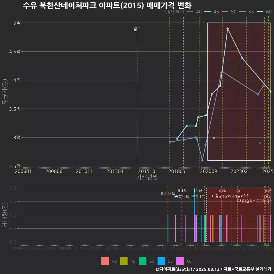This screenshot has height=274, width=274.
Task: Select the 45 line entry in top legend
Action: pos(211,12)
